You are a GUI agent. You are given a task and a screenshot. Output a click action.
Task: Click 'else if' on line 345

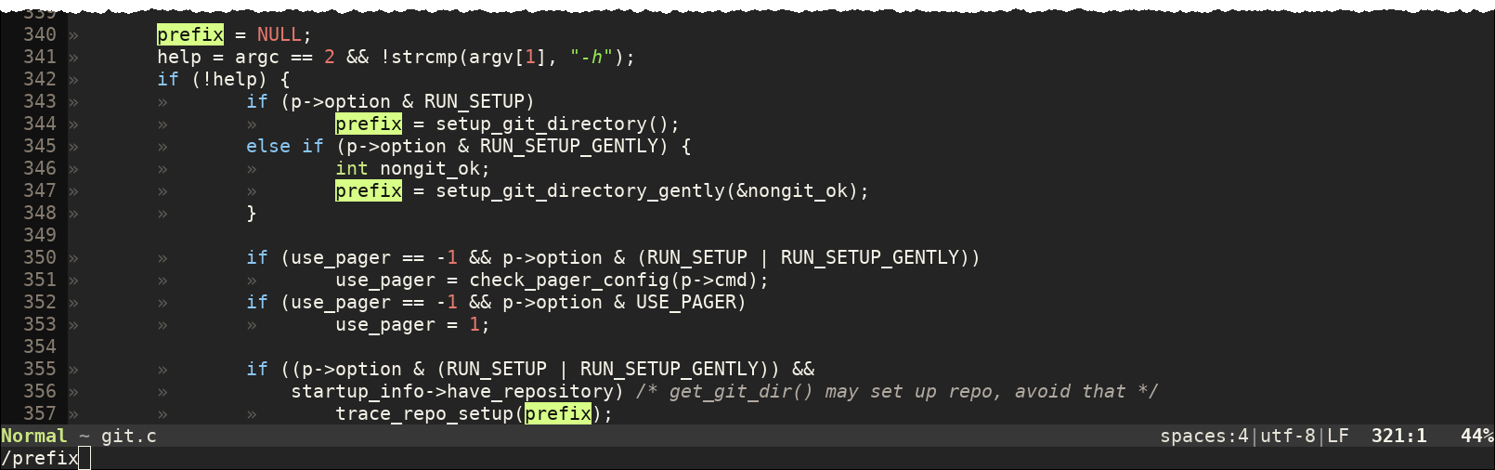click(x=285, y=146)
